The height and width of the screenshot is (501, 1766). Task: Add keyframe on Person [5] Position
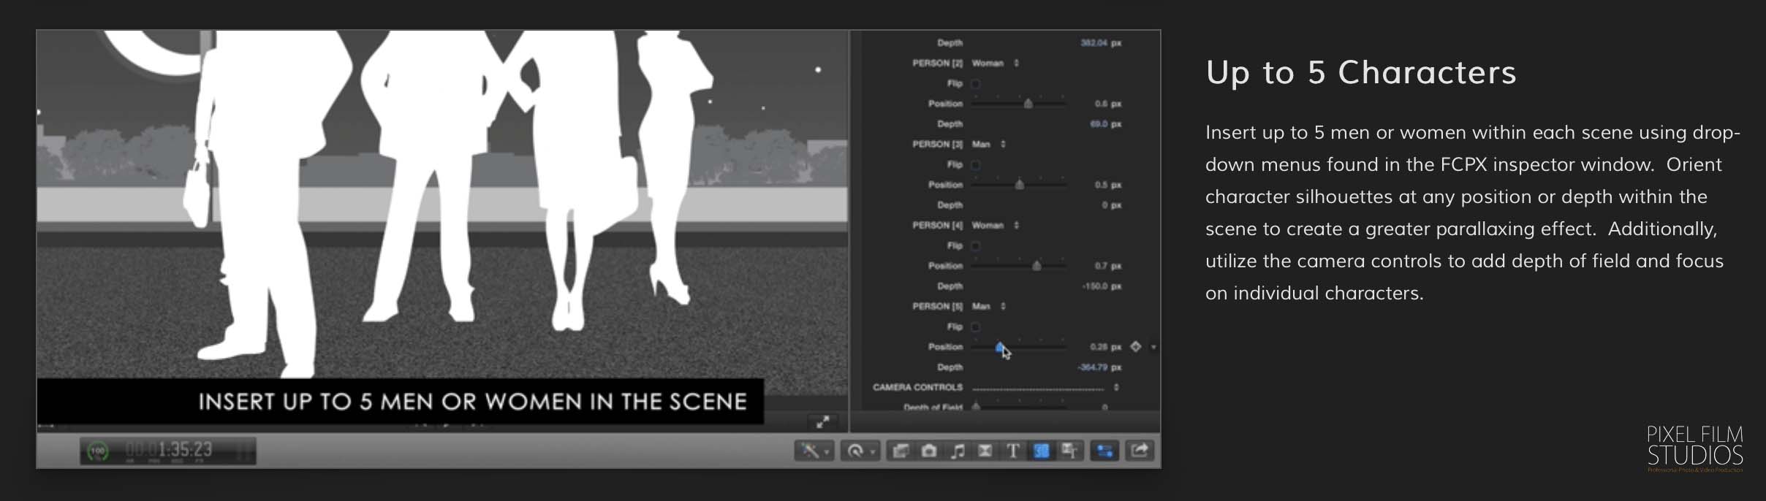click(1136, 347)
